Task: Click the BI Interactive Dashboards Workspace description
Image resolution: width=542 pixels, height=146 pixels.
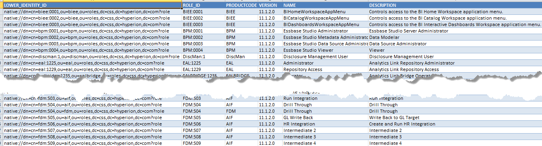Action: pos(455,25)
